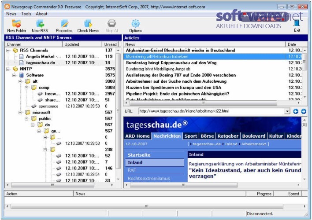Click the tagesschau.de feed page icon
This screenshot has height=220, width=312.
point(22,63)
